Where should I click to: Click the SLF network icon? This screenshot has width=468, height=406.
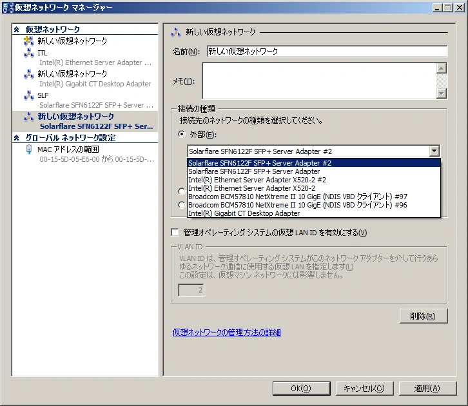point(29,95)
